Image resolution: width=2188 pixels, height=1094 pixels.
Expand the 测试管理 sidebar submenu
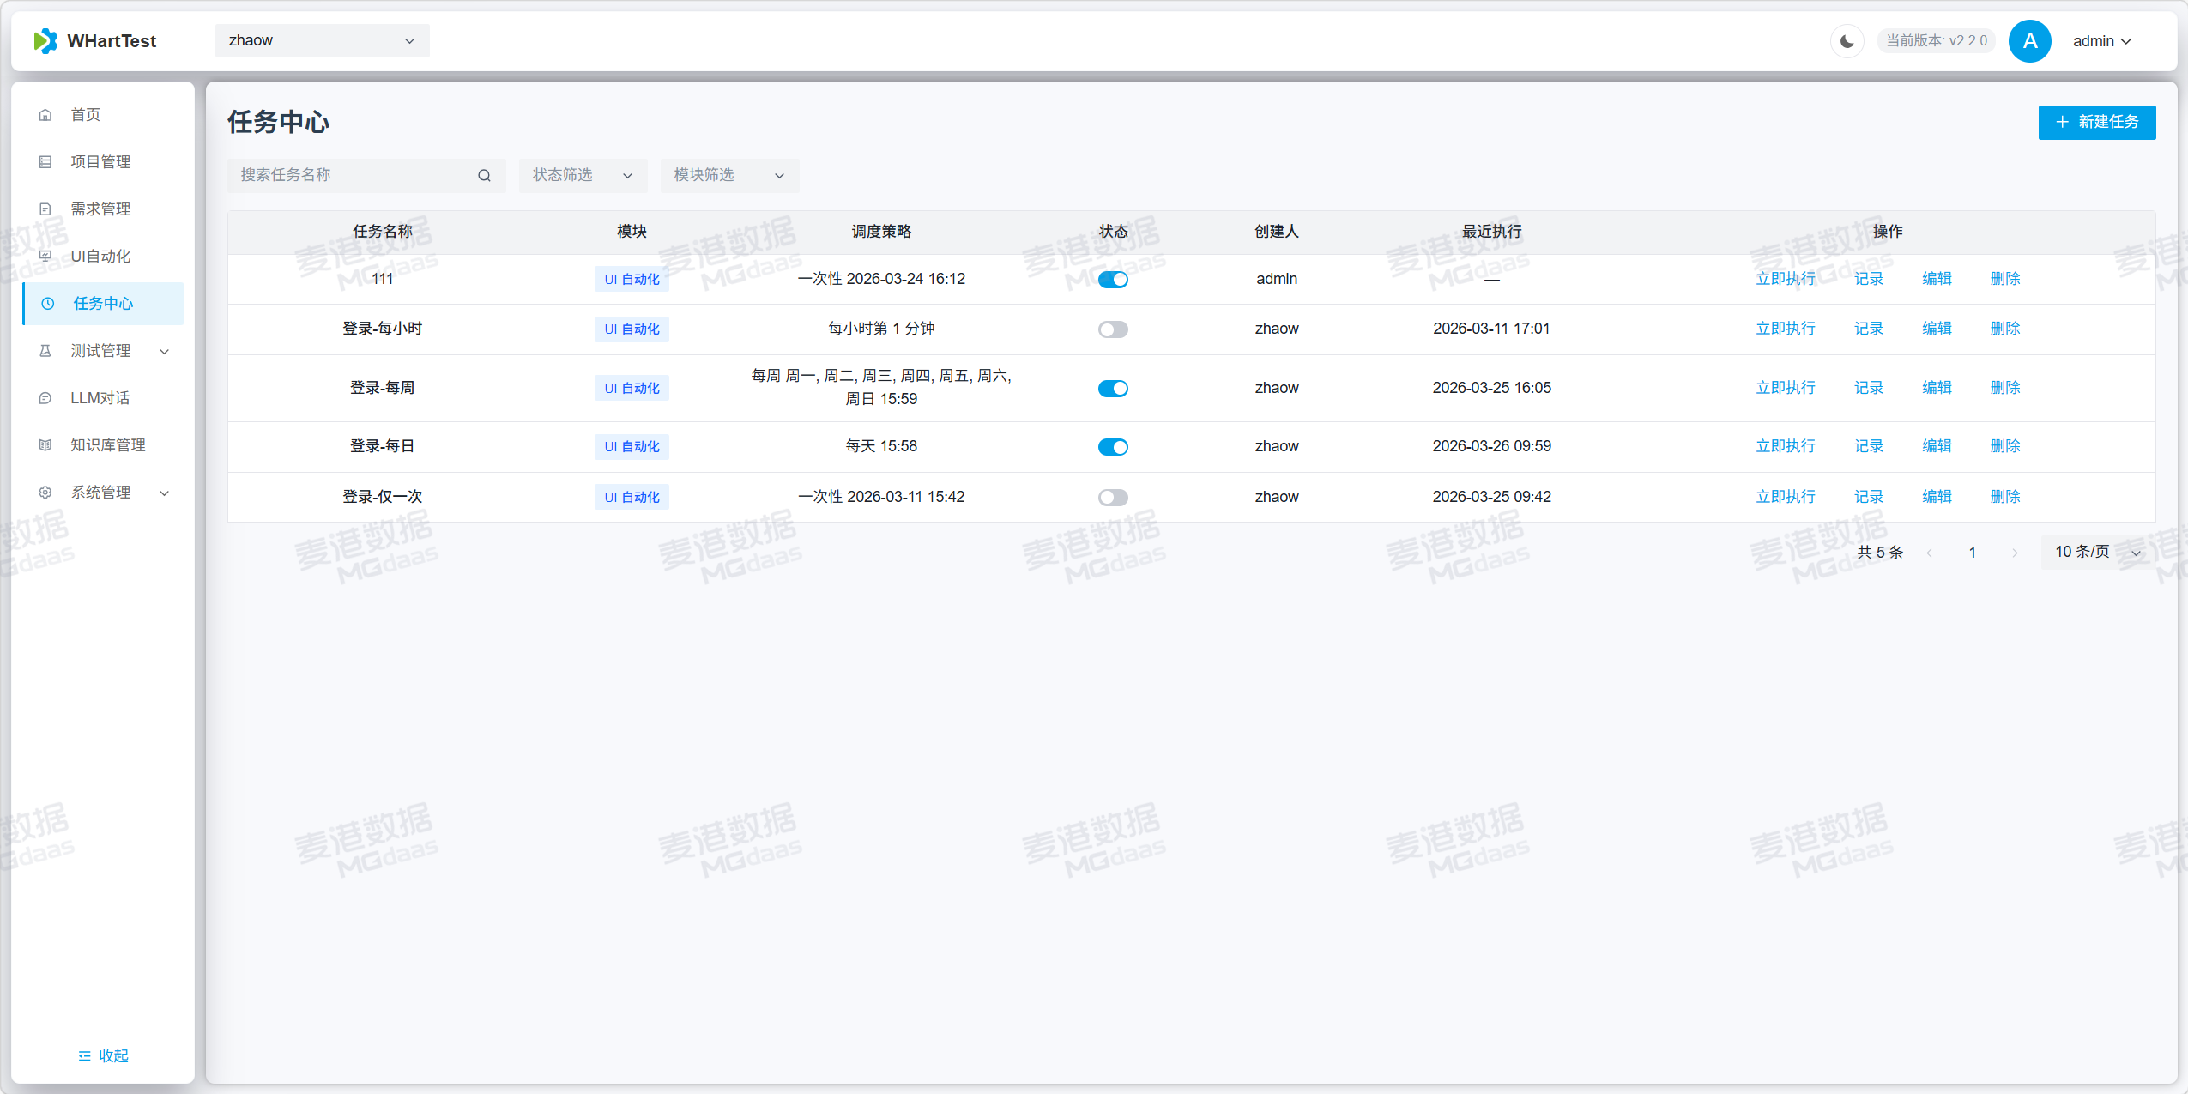coord(103,351)
